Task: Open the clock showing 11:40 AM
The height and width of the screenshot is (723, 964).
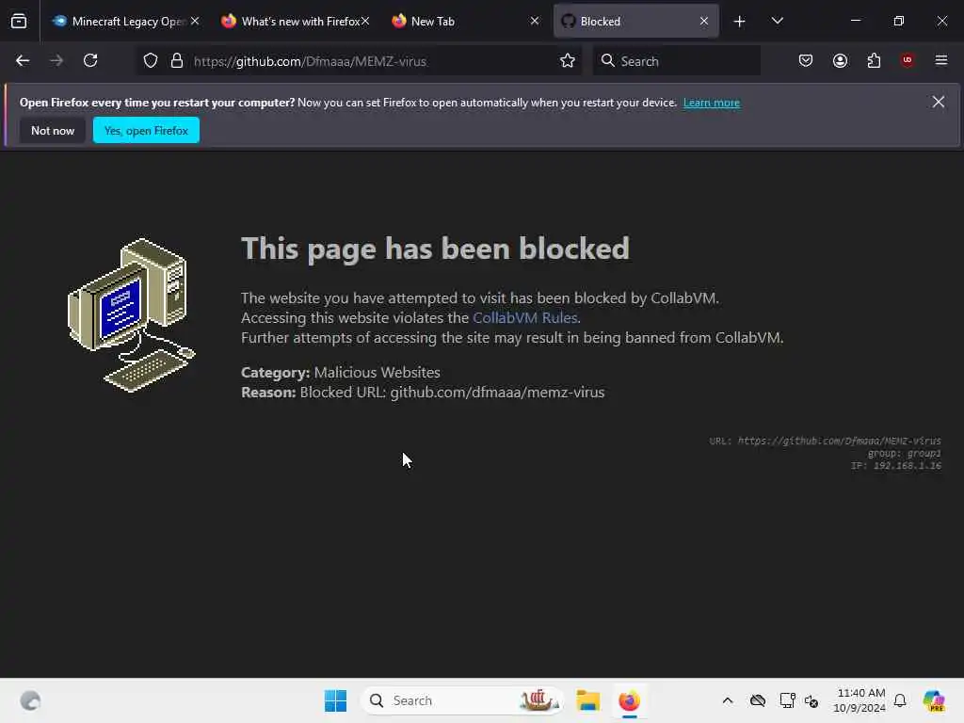Action: coord(860,700)
